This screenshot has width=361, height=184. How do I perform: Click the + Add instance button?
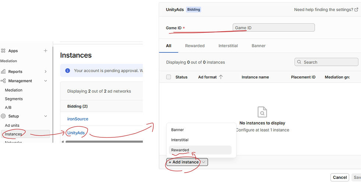[x=187, y=162]
